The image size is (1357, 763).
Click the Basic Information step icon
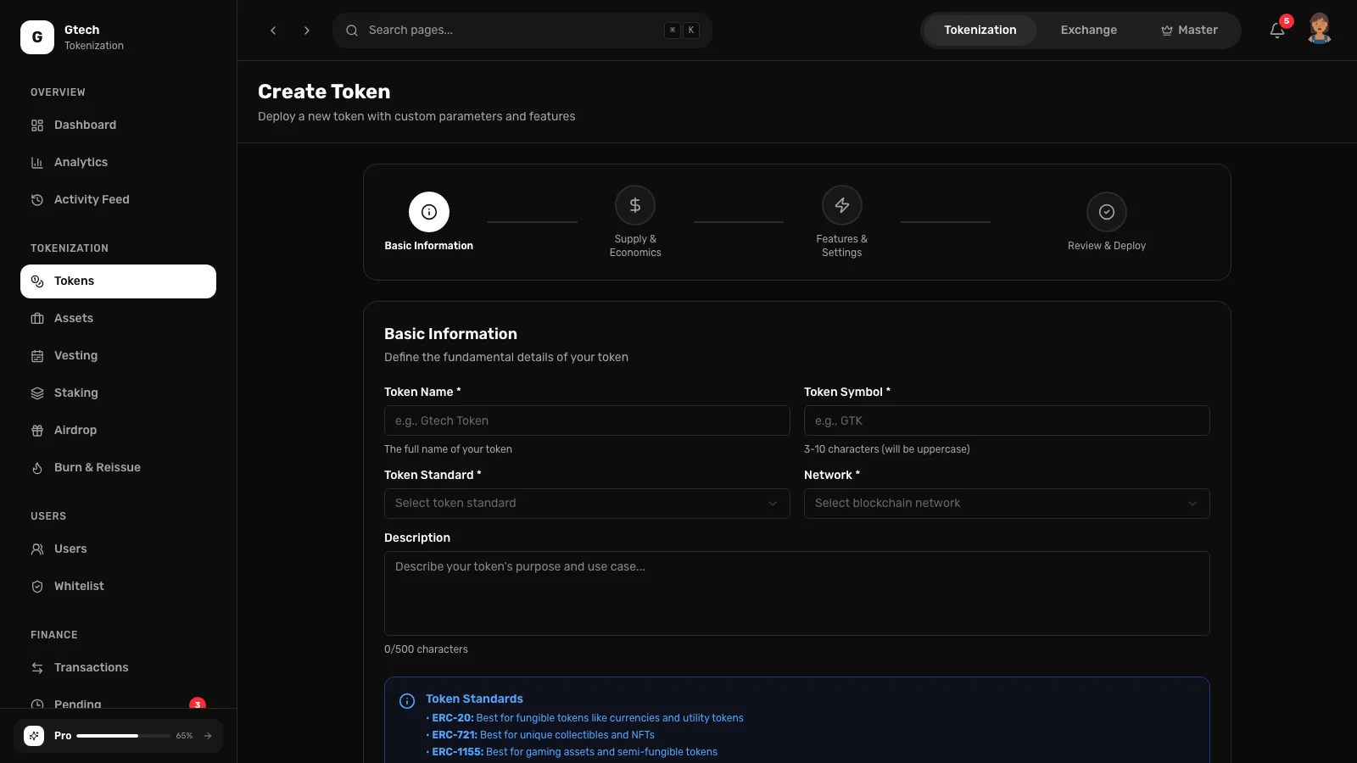click(429, 212)
